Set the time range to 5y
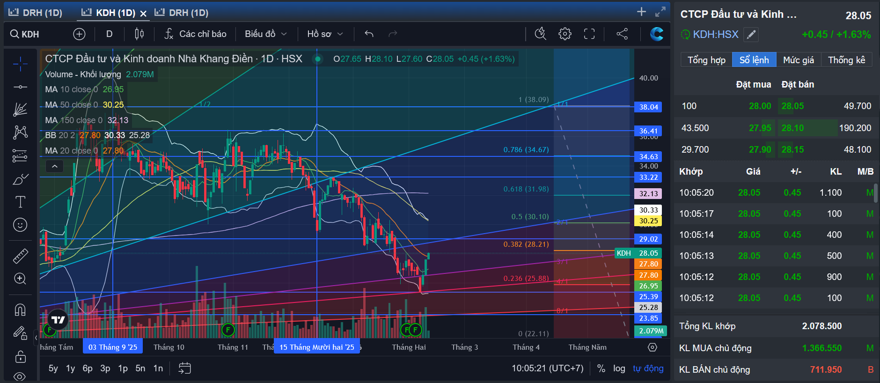The height and width of the screenshot is (383, 880). (53, 368)
